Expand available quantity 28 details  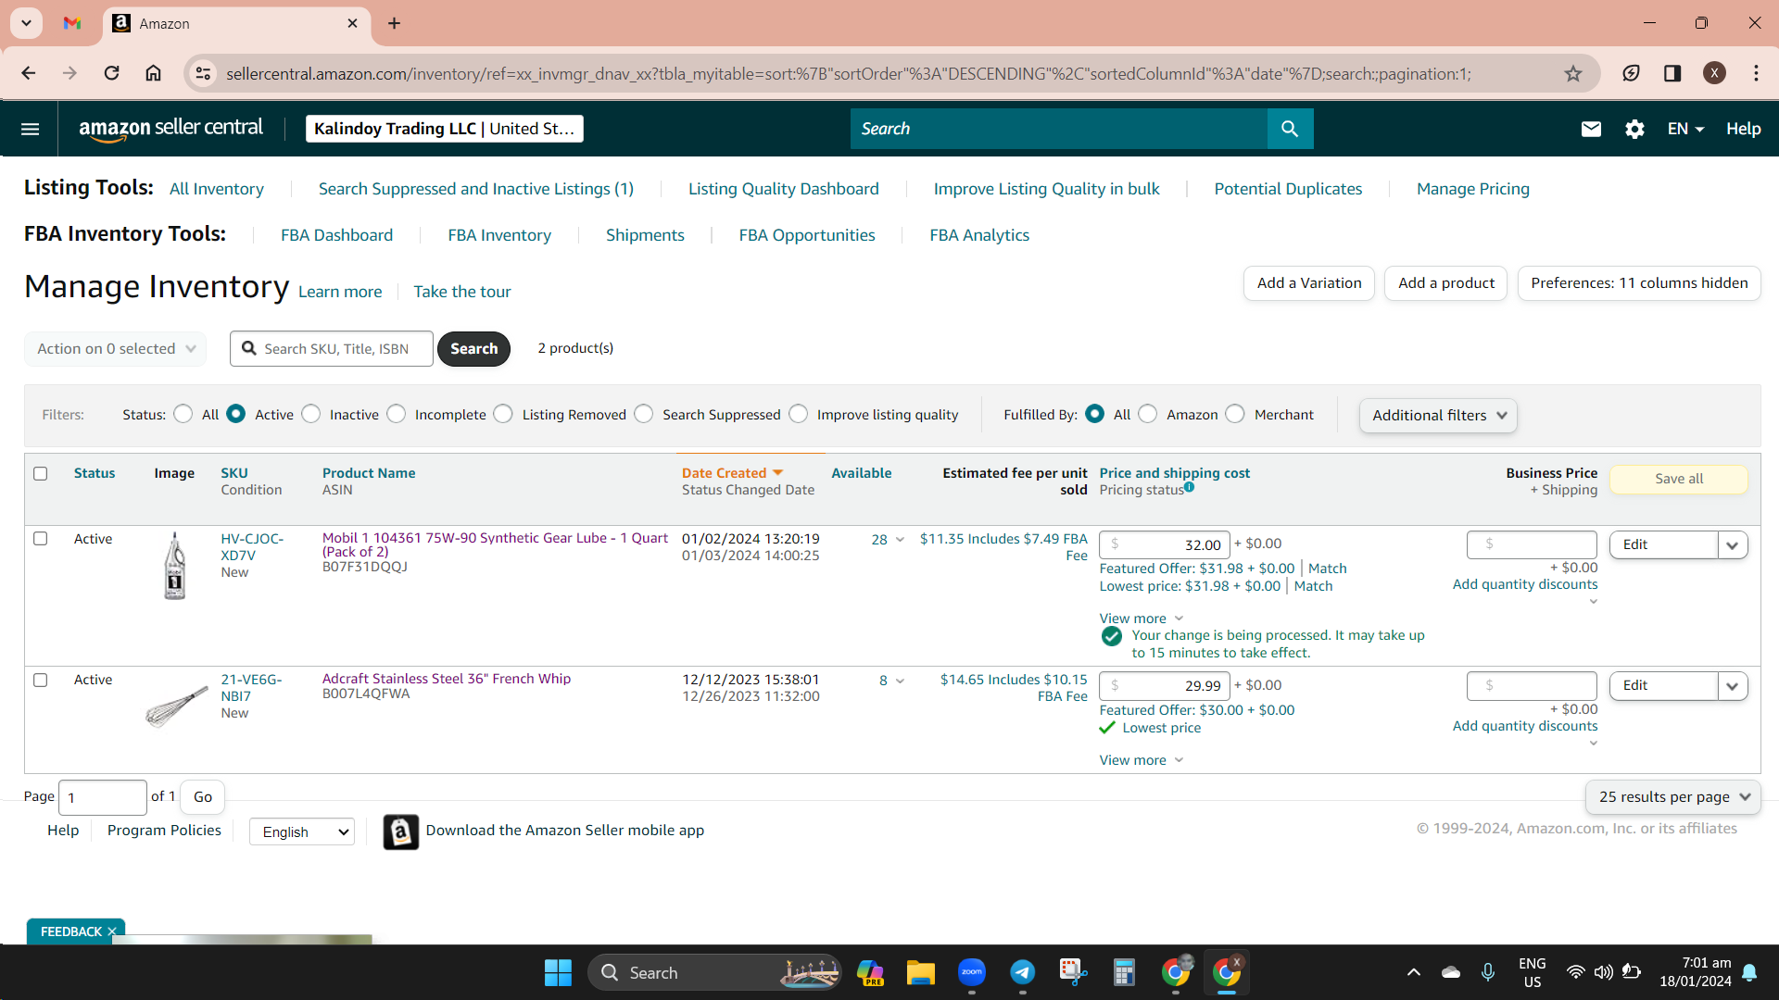(888, 540)
